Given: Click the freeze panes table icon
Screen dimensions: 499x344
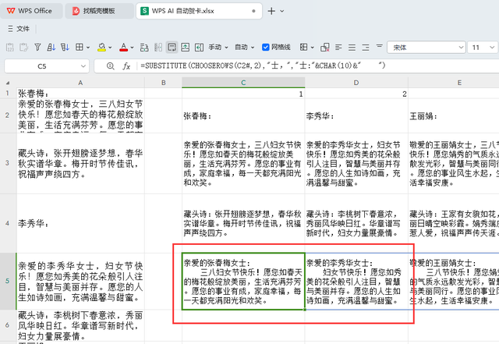Looking at the screenshot, I should click(x=303, y=48).
